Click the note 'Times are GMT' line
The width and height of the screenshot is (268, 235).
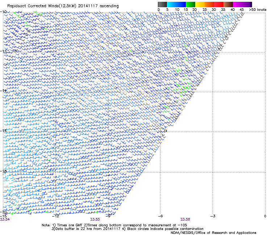click(x=114, y=225)
